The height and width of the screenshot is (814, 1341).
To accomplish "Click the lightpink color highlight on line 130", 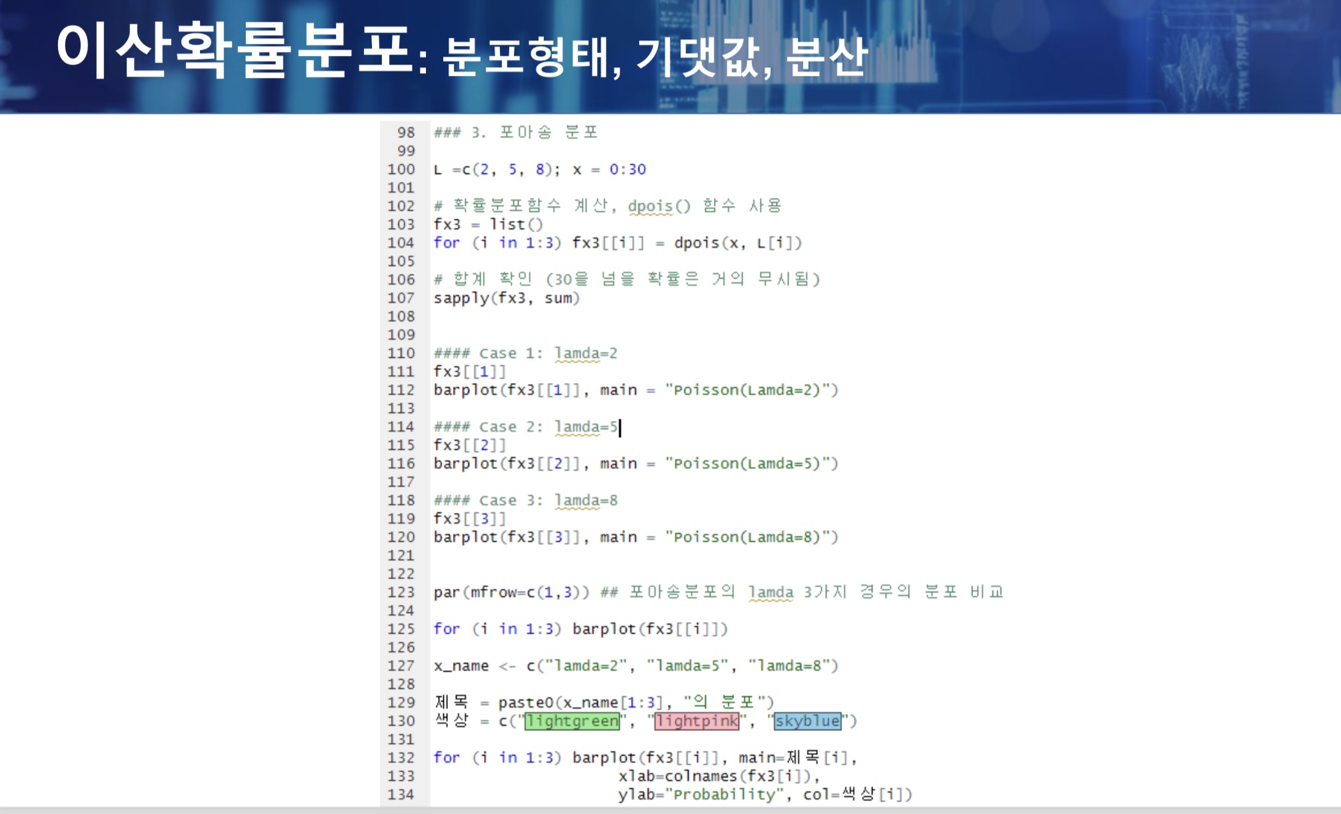I will tap(696, 721).
